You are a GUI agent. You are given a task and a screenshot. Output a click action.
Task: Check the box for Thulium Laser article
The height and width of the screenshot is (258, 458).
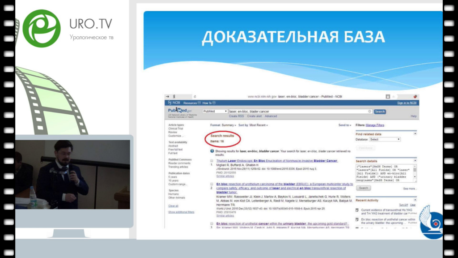pos(212,160)
